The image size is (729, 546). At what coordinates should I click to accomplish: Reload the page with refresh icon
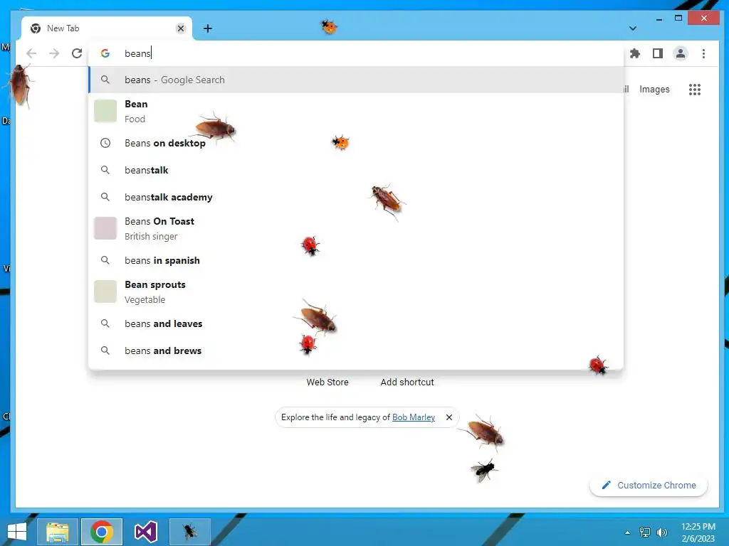click(77, 53)
